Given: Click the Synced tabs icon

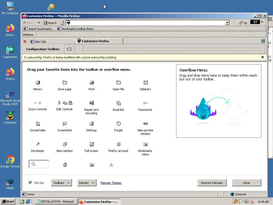Looking at the screenshot, I should coord(38,124).
